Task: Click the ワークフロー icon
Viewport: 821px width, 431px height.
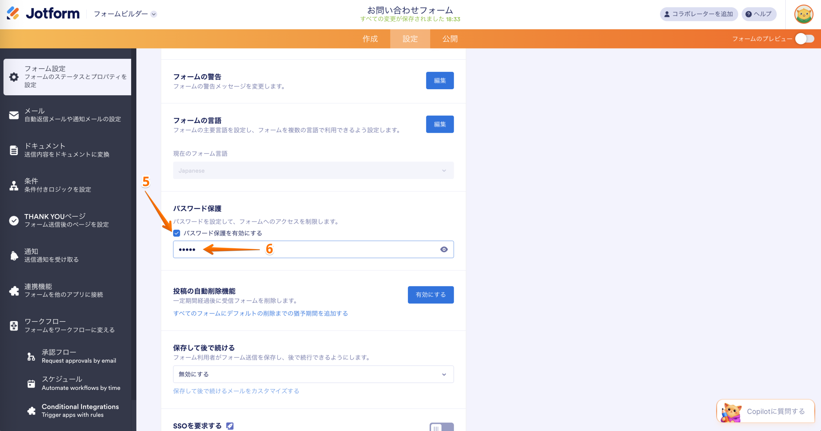Action: (14, 326)
